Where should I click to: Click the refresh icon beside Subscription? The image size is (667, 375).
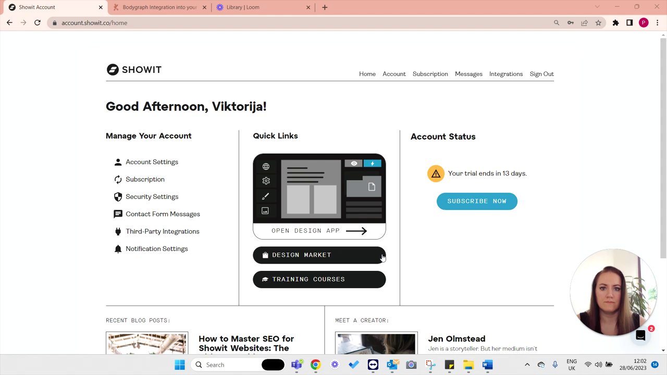pyautogui.click(x=118, y=179)
